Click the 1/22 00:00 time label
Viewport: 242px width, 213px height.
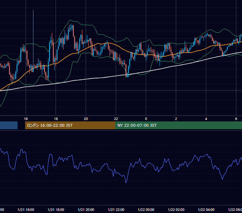pyautogui.click(x=146, y=209)
